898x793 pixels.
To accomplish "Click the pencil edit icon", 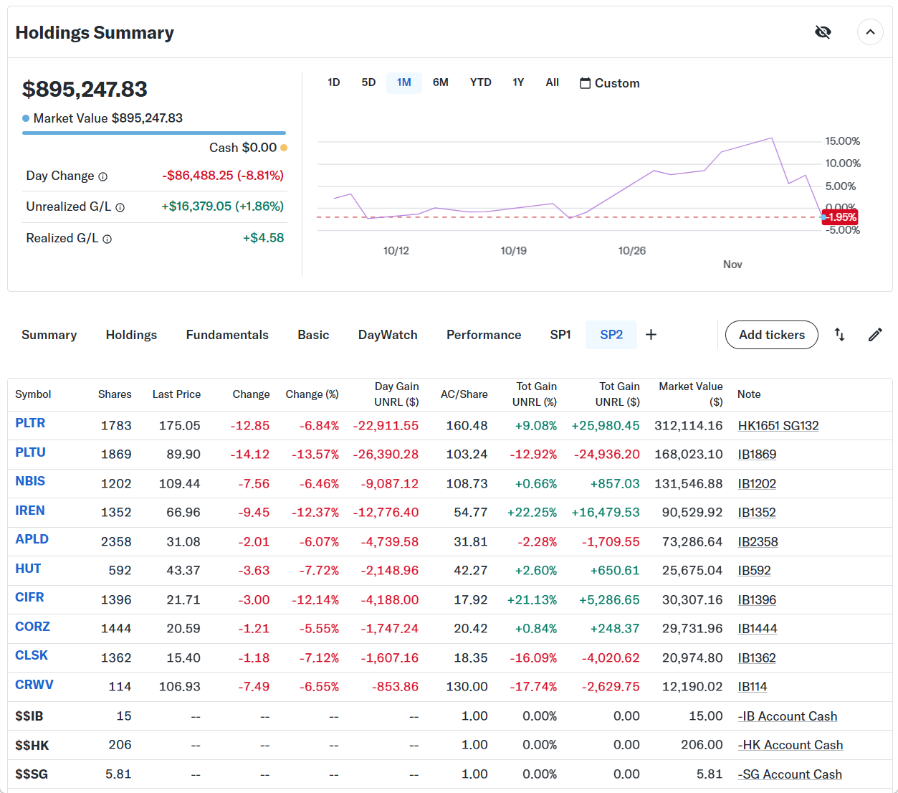I will [x=875, y=335].
